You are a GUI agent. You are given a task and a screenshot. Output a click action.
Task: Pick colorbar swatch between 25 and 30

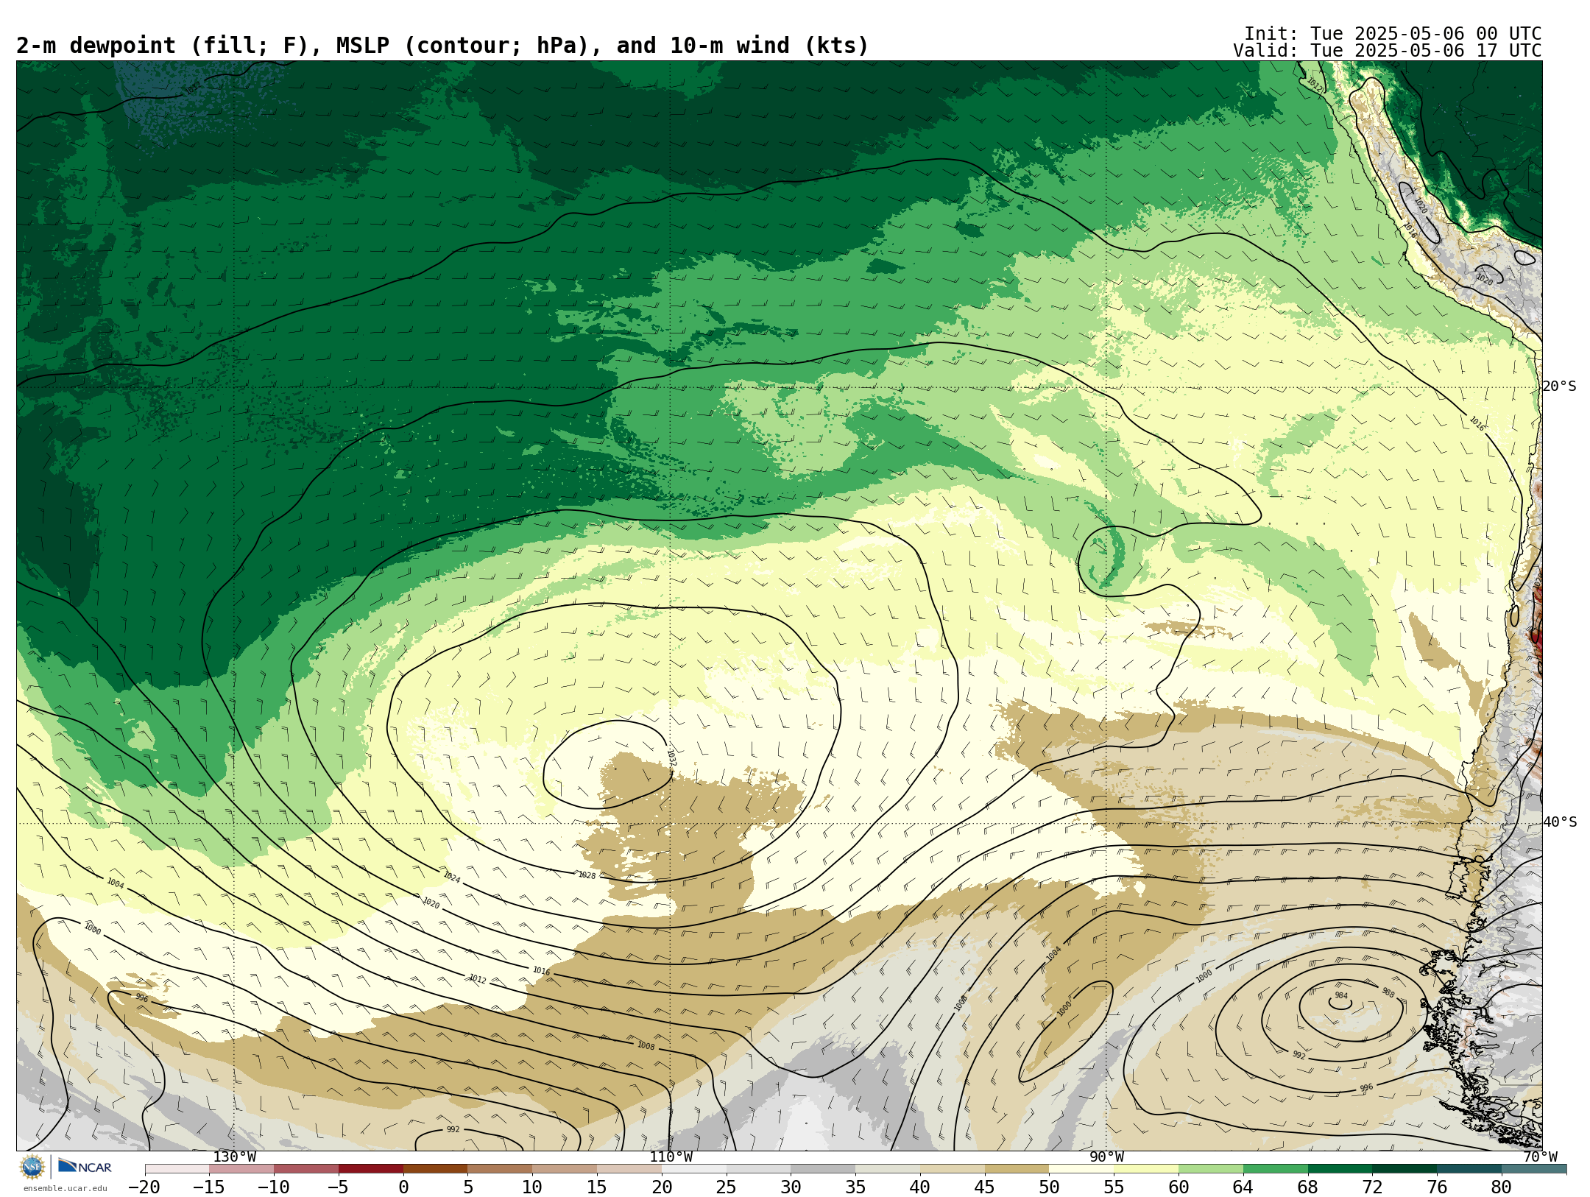[x=758, y=1169]
